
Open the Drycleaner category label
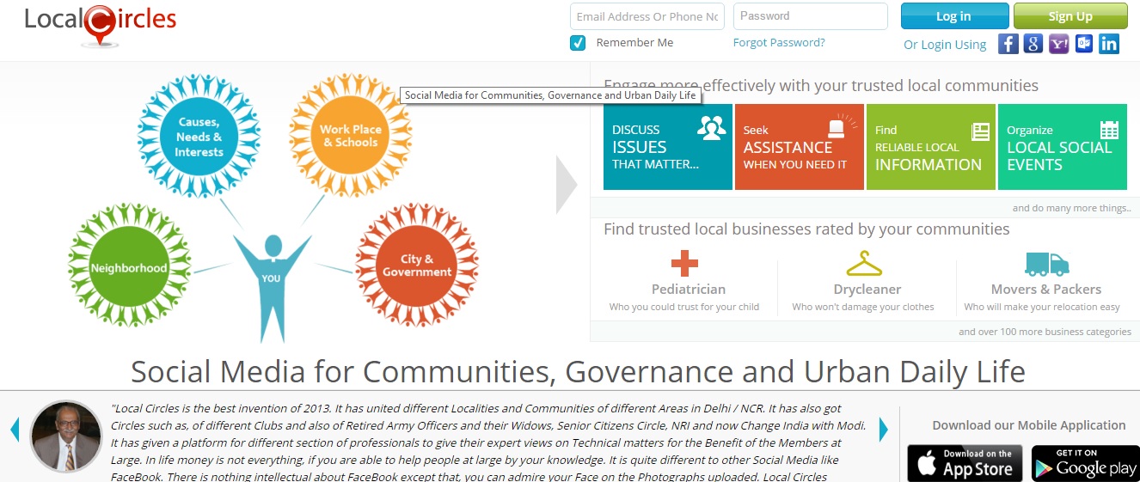click(868, 290)
